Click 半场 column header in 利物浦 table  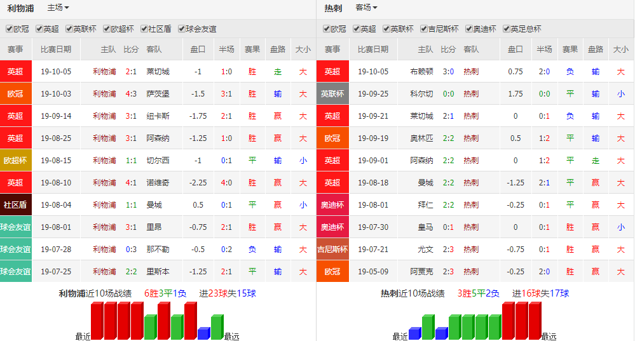click(x=226, y=50)
